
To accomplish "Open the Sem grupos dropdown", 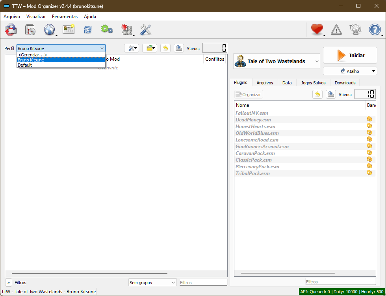I will [x=153, y=283].
